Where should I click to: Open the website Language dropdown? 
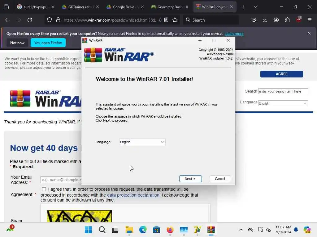[283, 103]
